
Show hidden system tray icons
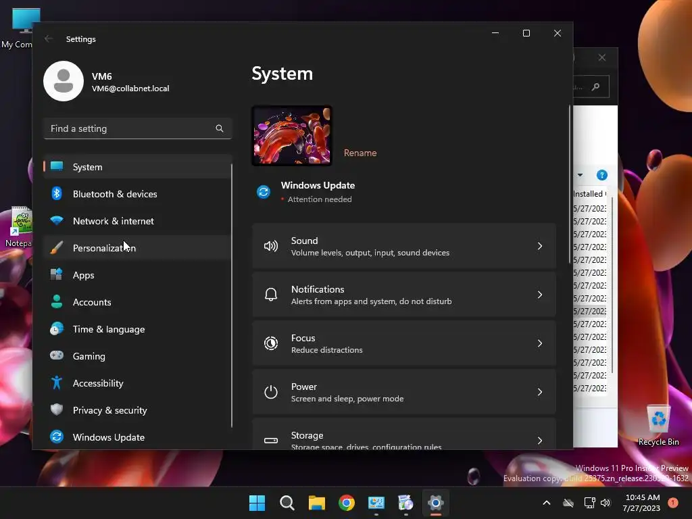(x=546, y=503)
